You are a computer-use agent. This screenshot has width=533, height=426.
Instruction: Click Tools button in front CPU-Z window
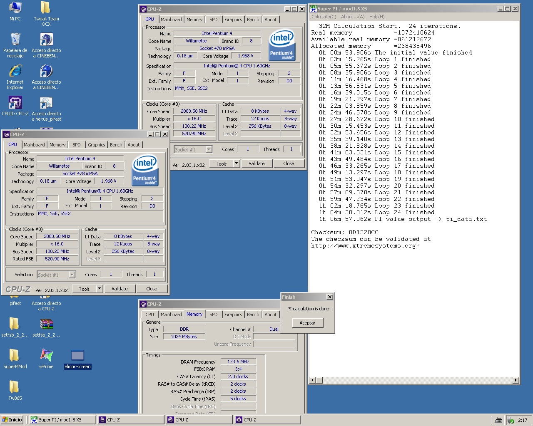84,289
